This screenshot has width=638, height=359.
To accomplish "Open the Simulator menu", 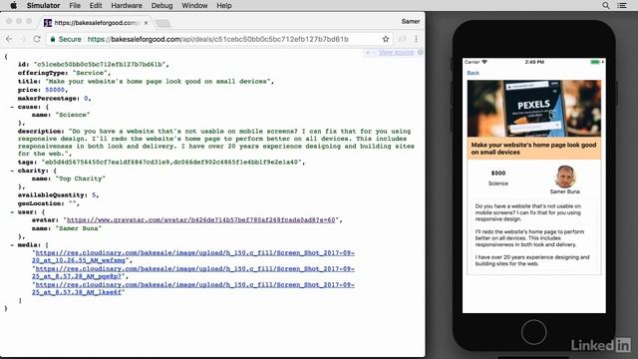I will 43,5.
